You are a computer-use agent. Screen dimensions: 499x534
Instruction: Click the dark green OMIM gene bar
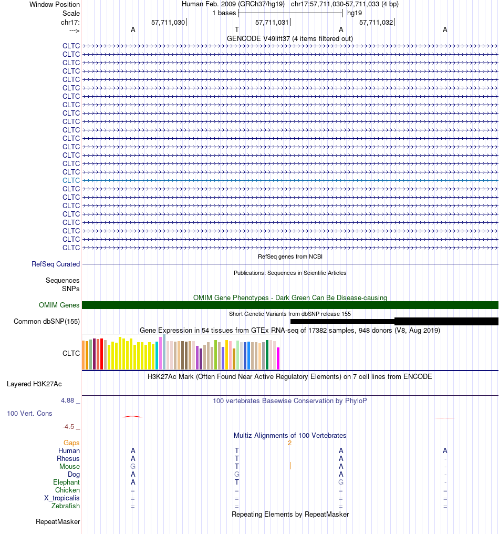tap(290, 305)
